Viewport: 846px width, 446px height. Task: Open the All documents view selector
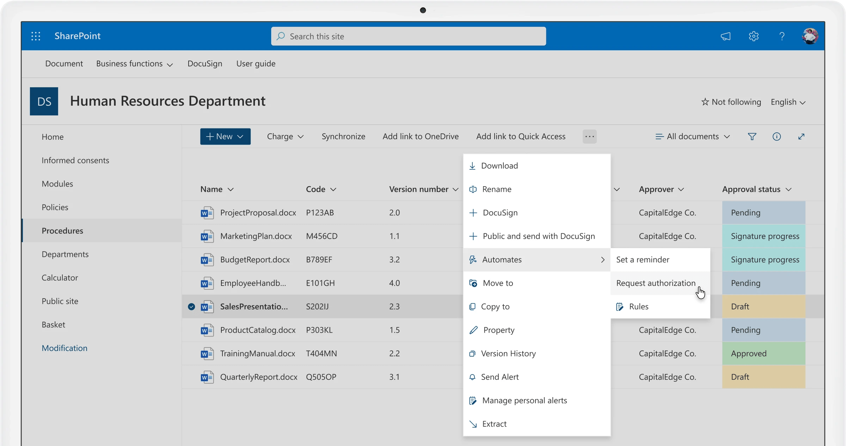click(692, 137)
